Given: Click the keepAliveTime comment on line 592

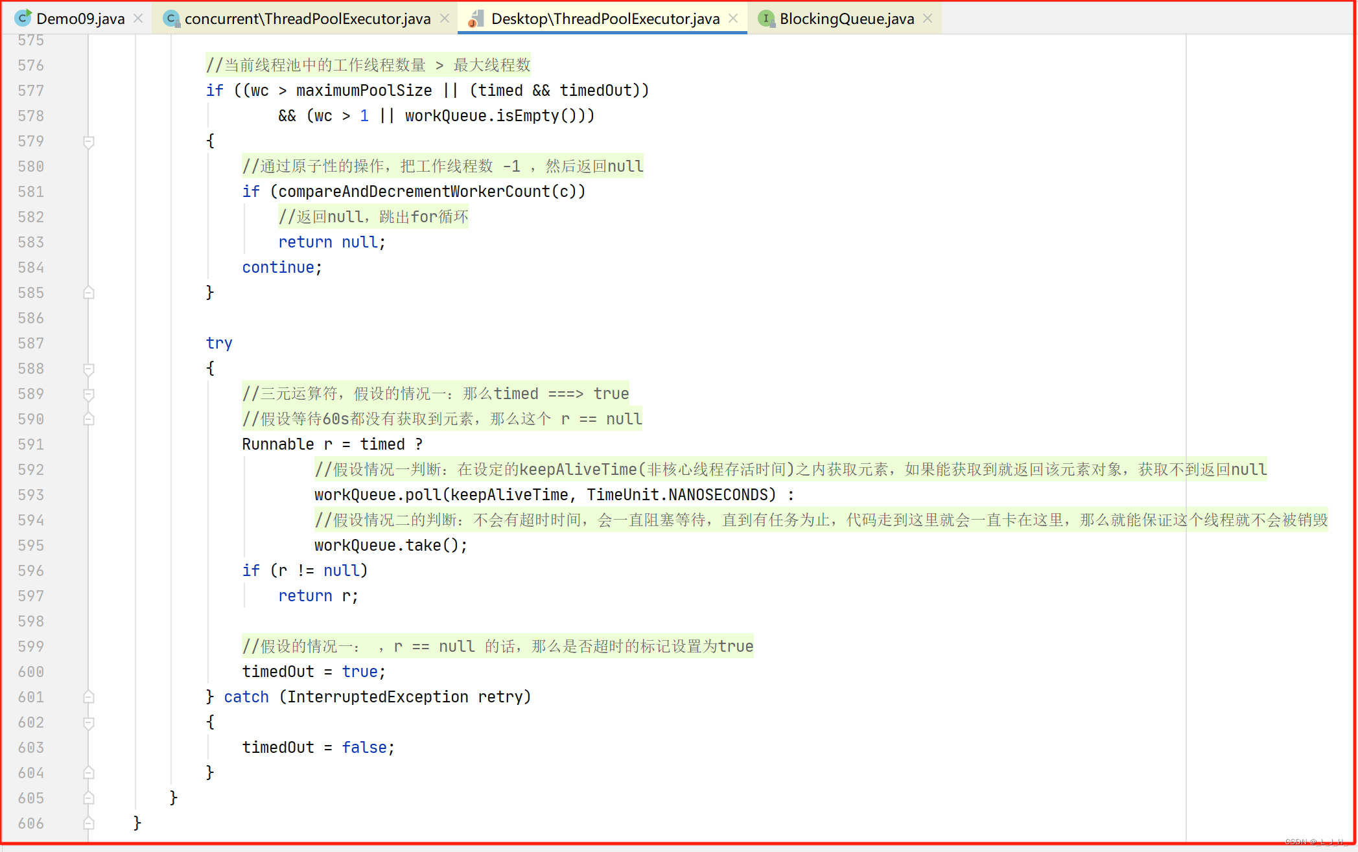Looking at the screenshot, I should click(791, 470).
